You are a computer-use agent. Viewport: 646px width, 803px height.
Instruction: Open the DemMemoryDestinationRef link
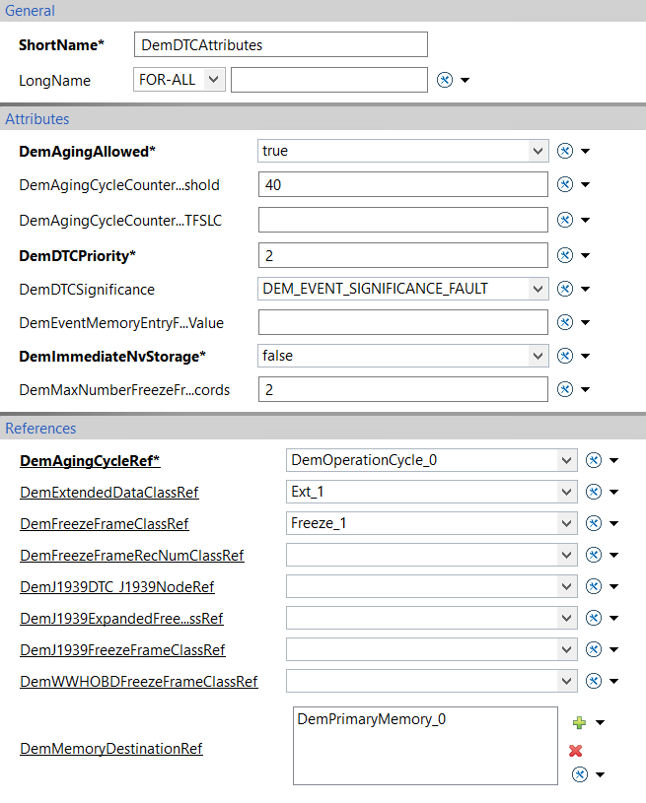[x=111, y=749]
